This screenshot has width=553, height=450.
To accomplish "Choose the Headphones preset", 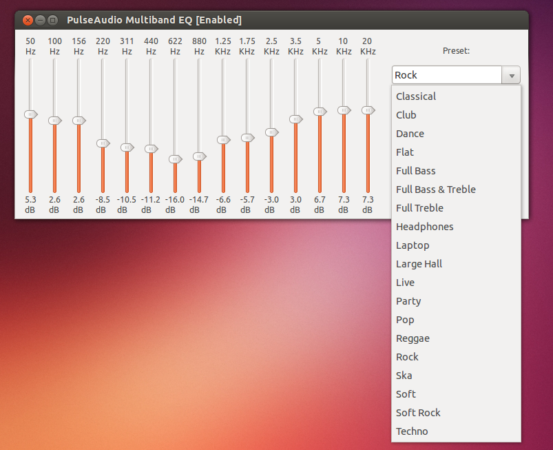I will [424, 226].
